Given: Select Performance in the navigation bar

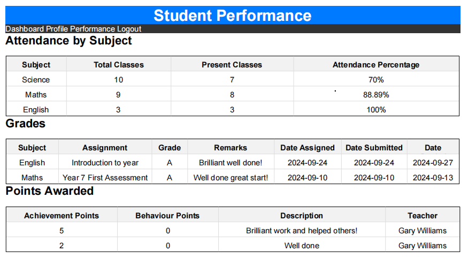Looking at the screenshot, I should click(x=93, y=29).
